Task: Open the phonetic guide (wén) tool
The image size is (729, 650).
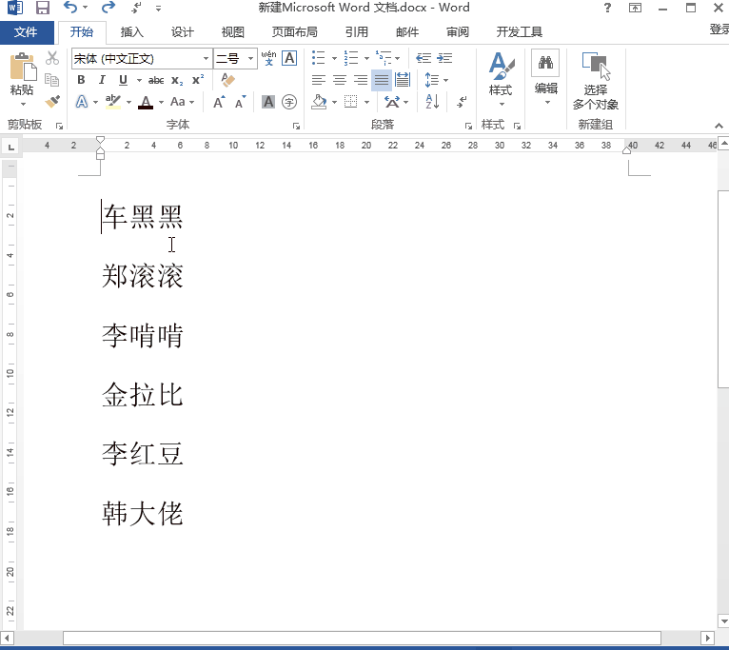Action: pyautogui.click(x=268, y=58)
